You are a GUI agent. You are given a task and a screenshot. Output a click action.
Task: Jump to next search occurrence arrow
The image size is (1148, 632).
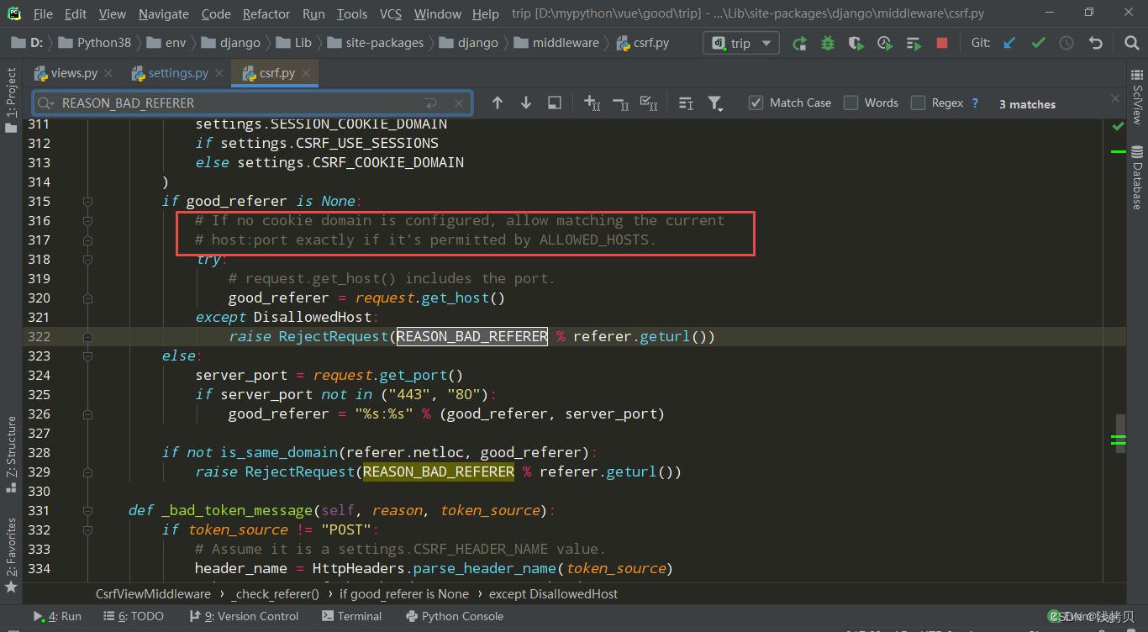click(526, 103)
